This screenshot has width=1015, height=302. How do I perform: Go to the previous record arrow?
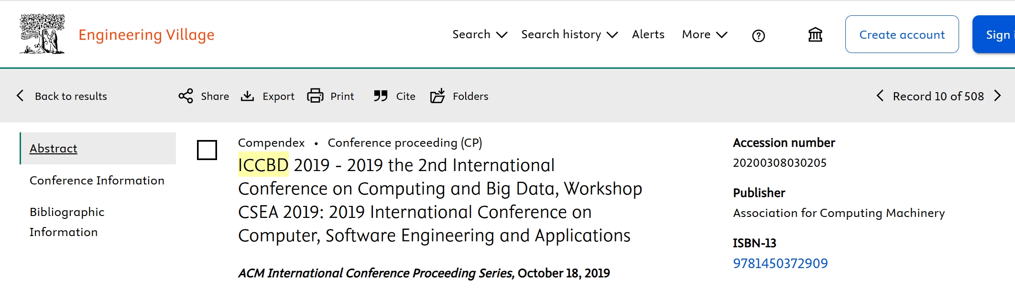pyautogui.click(x=880, y=96)
